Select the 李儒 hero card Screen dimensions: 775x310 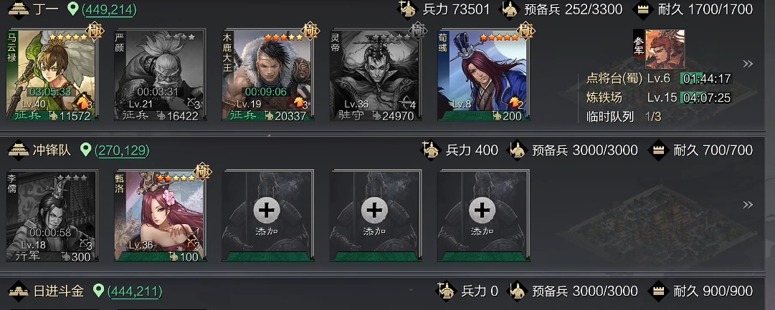click(52, 215)
